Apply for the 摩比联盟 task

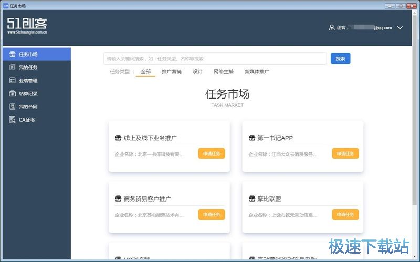(345, 214)
